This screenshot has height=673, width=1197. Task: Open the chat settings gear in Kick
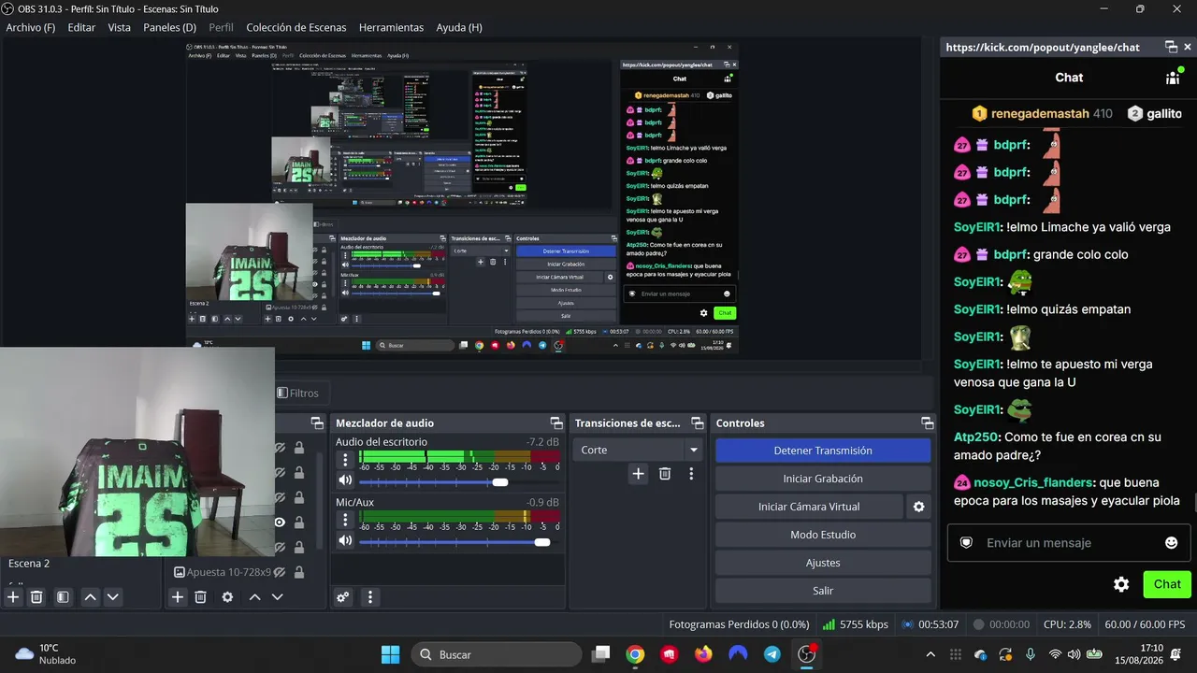click(1121, 584)
